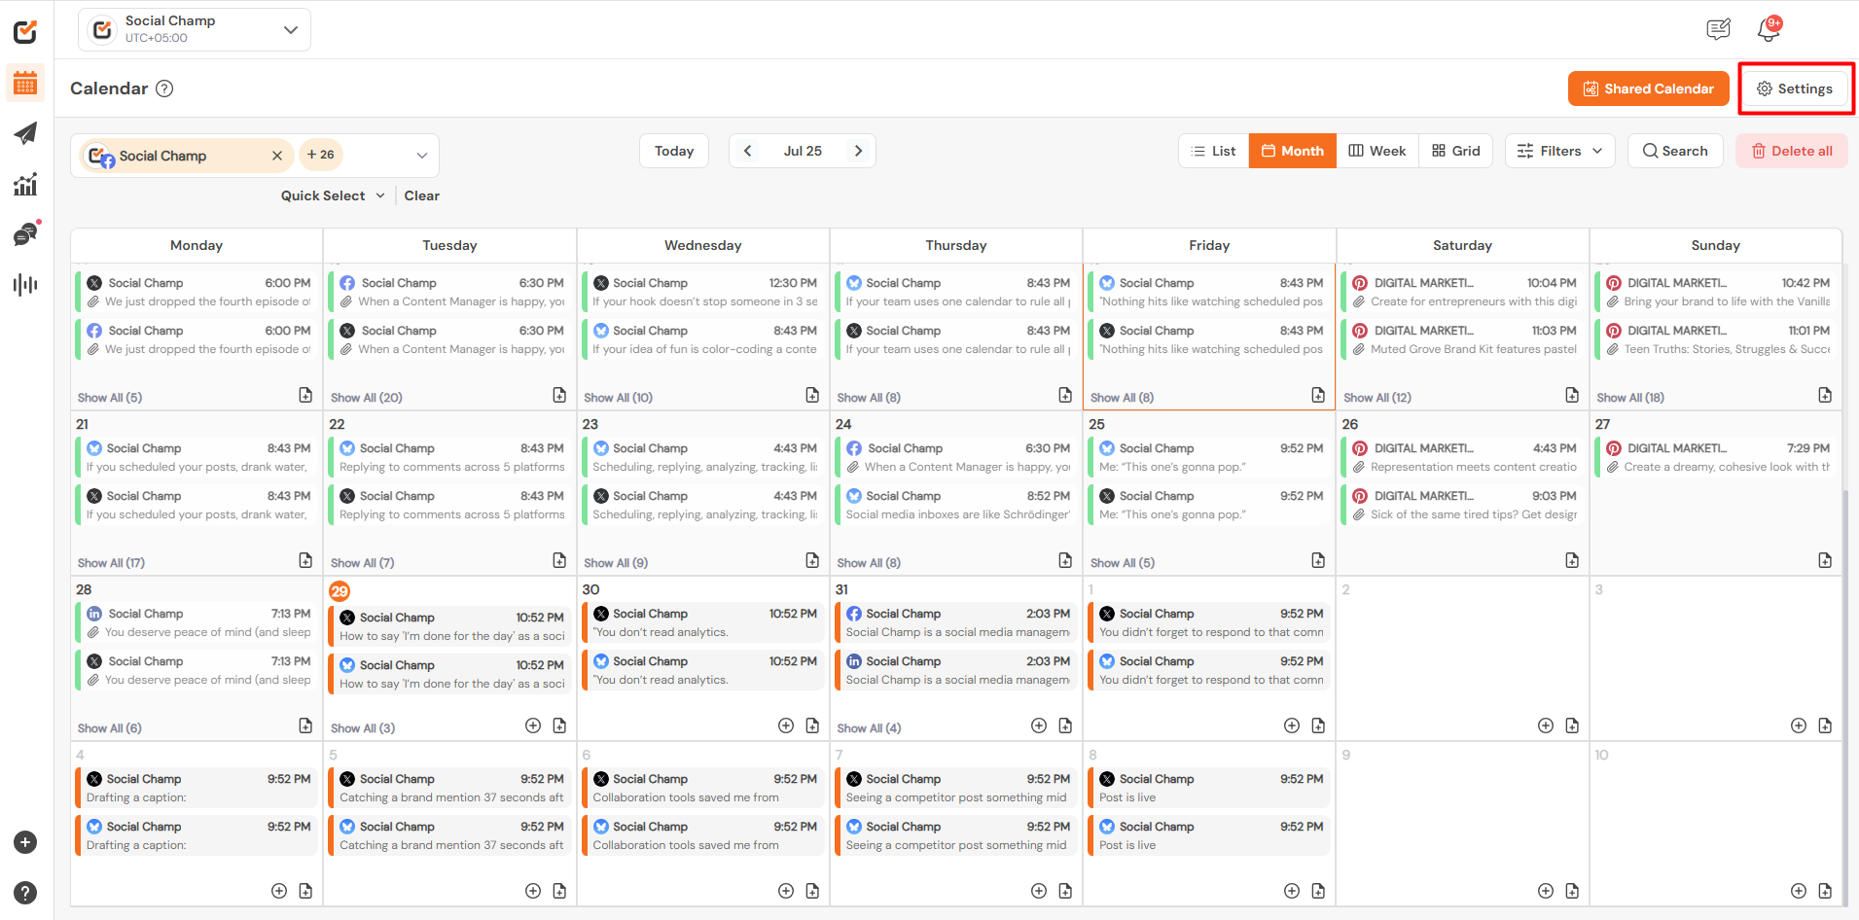This screenshot has width=1859, height=920.
Task: Open the Analytics bar chart sidebar icon
Action: tap(25, 184)
